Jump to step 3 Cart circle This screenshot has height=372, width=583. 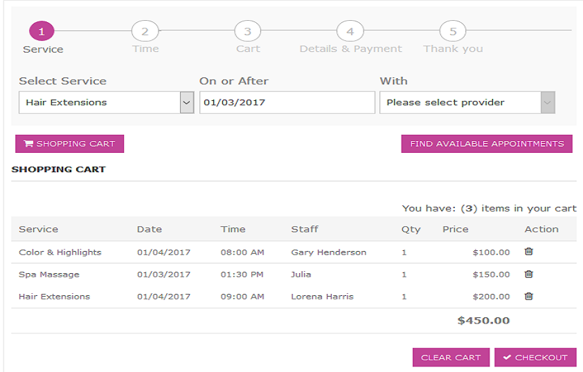coord(248,31)
